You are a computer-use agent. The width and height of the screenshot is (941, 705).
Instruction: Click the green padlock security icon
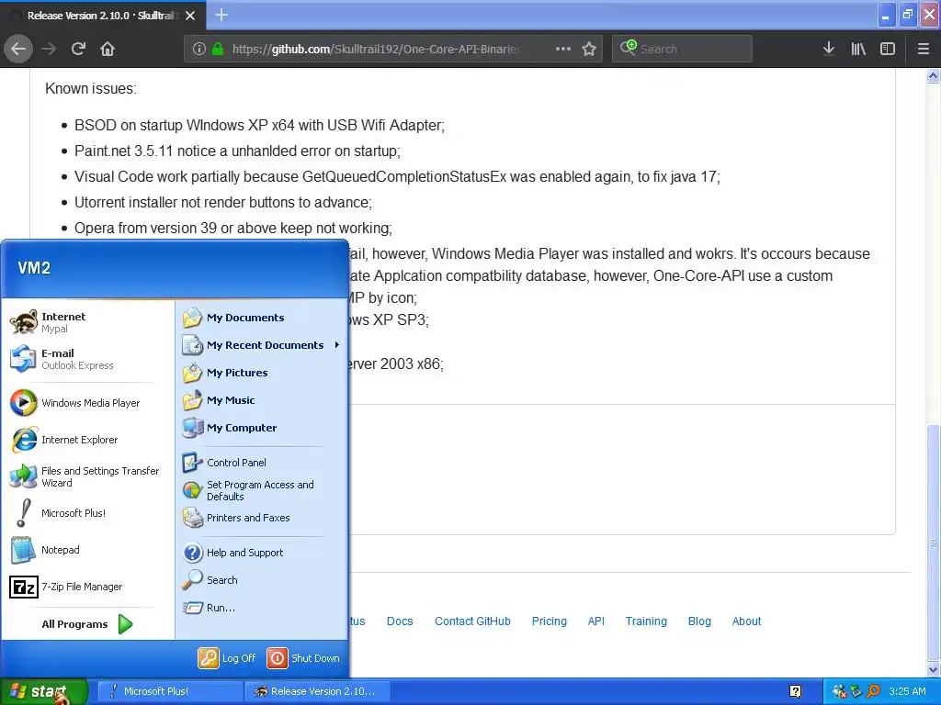218,49
